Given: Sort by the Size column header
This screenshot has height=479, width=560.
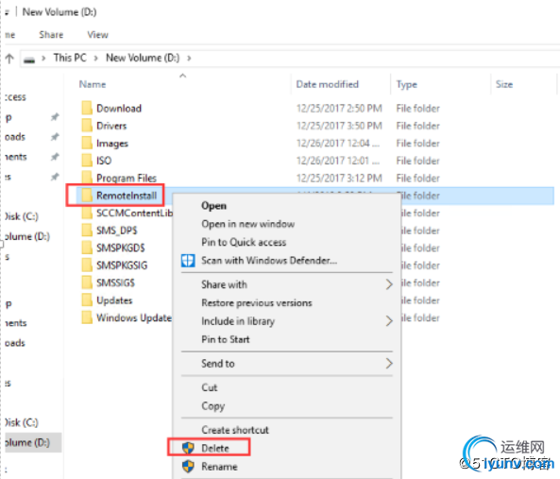Looking at the screenshot, I should 504,84.
